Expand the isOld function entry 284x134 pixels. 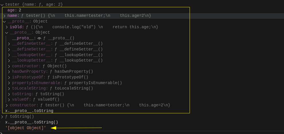(x=7, y=27)
